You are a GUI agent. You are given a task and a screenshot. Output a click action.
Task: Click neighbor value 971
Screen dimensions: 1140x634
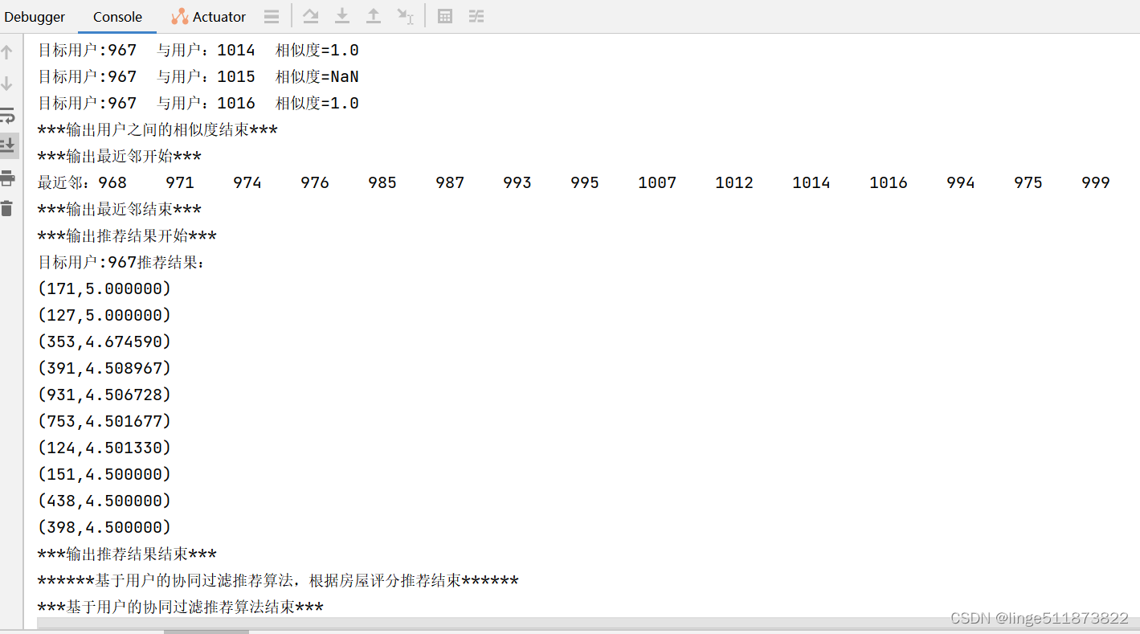(180, 183)
